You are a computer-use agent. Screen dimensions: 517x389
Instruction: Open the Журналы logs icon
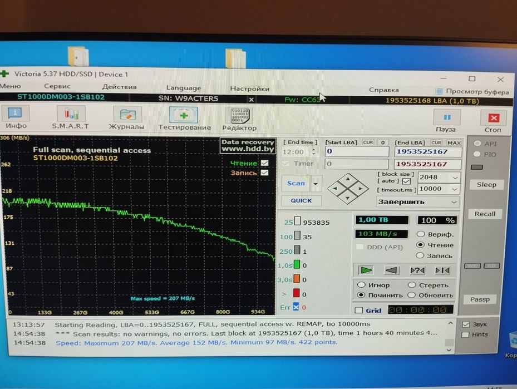tap(127, 115)
